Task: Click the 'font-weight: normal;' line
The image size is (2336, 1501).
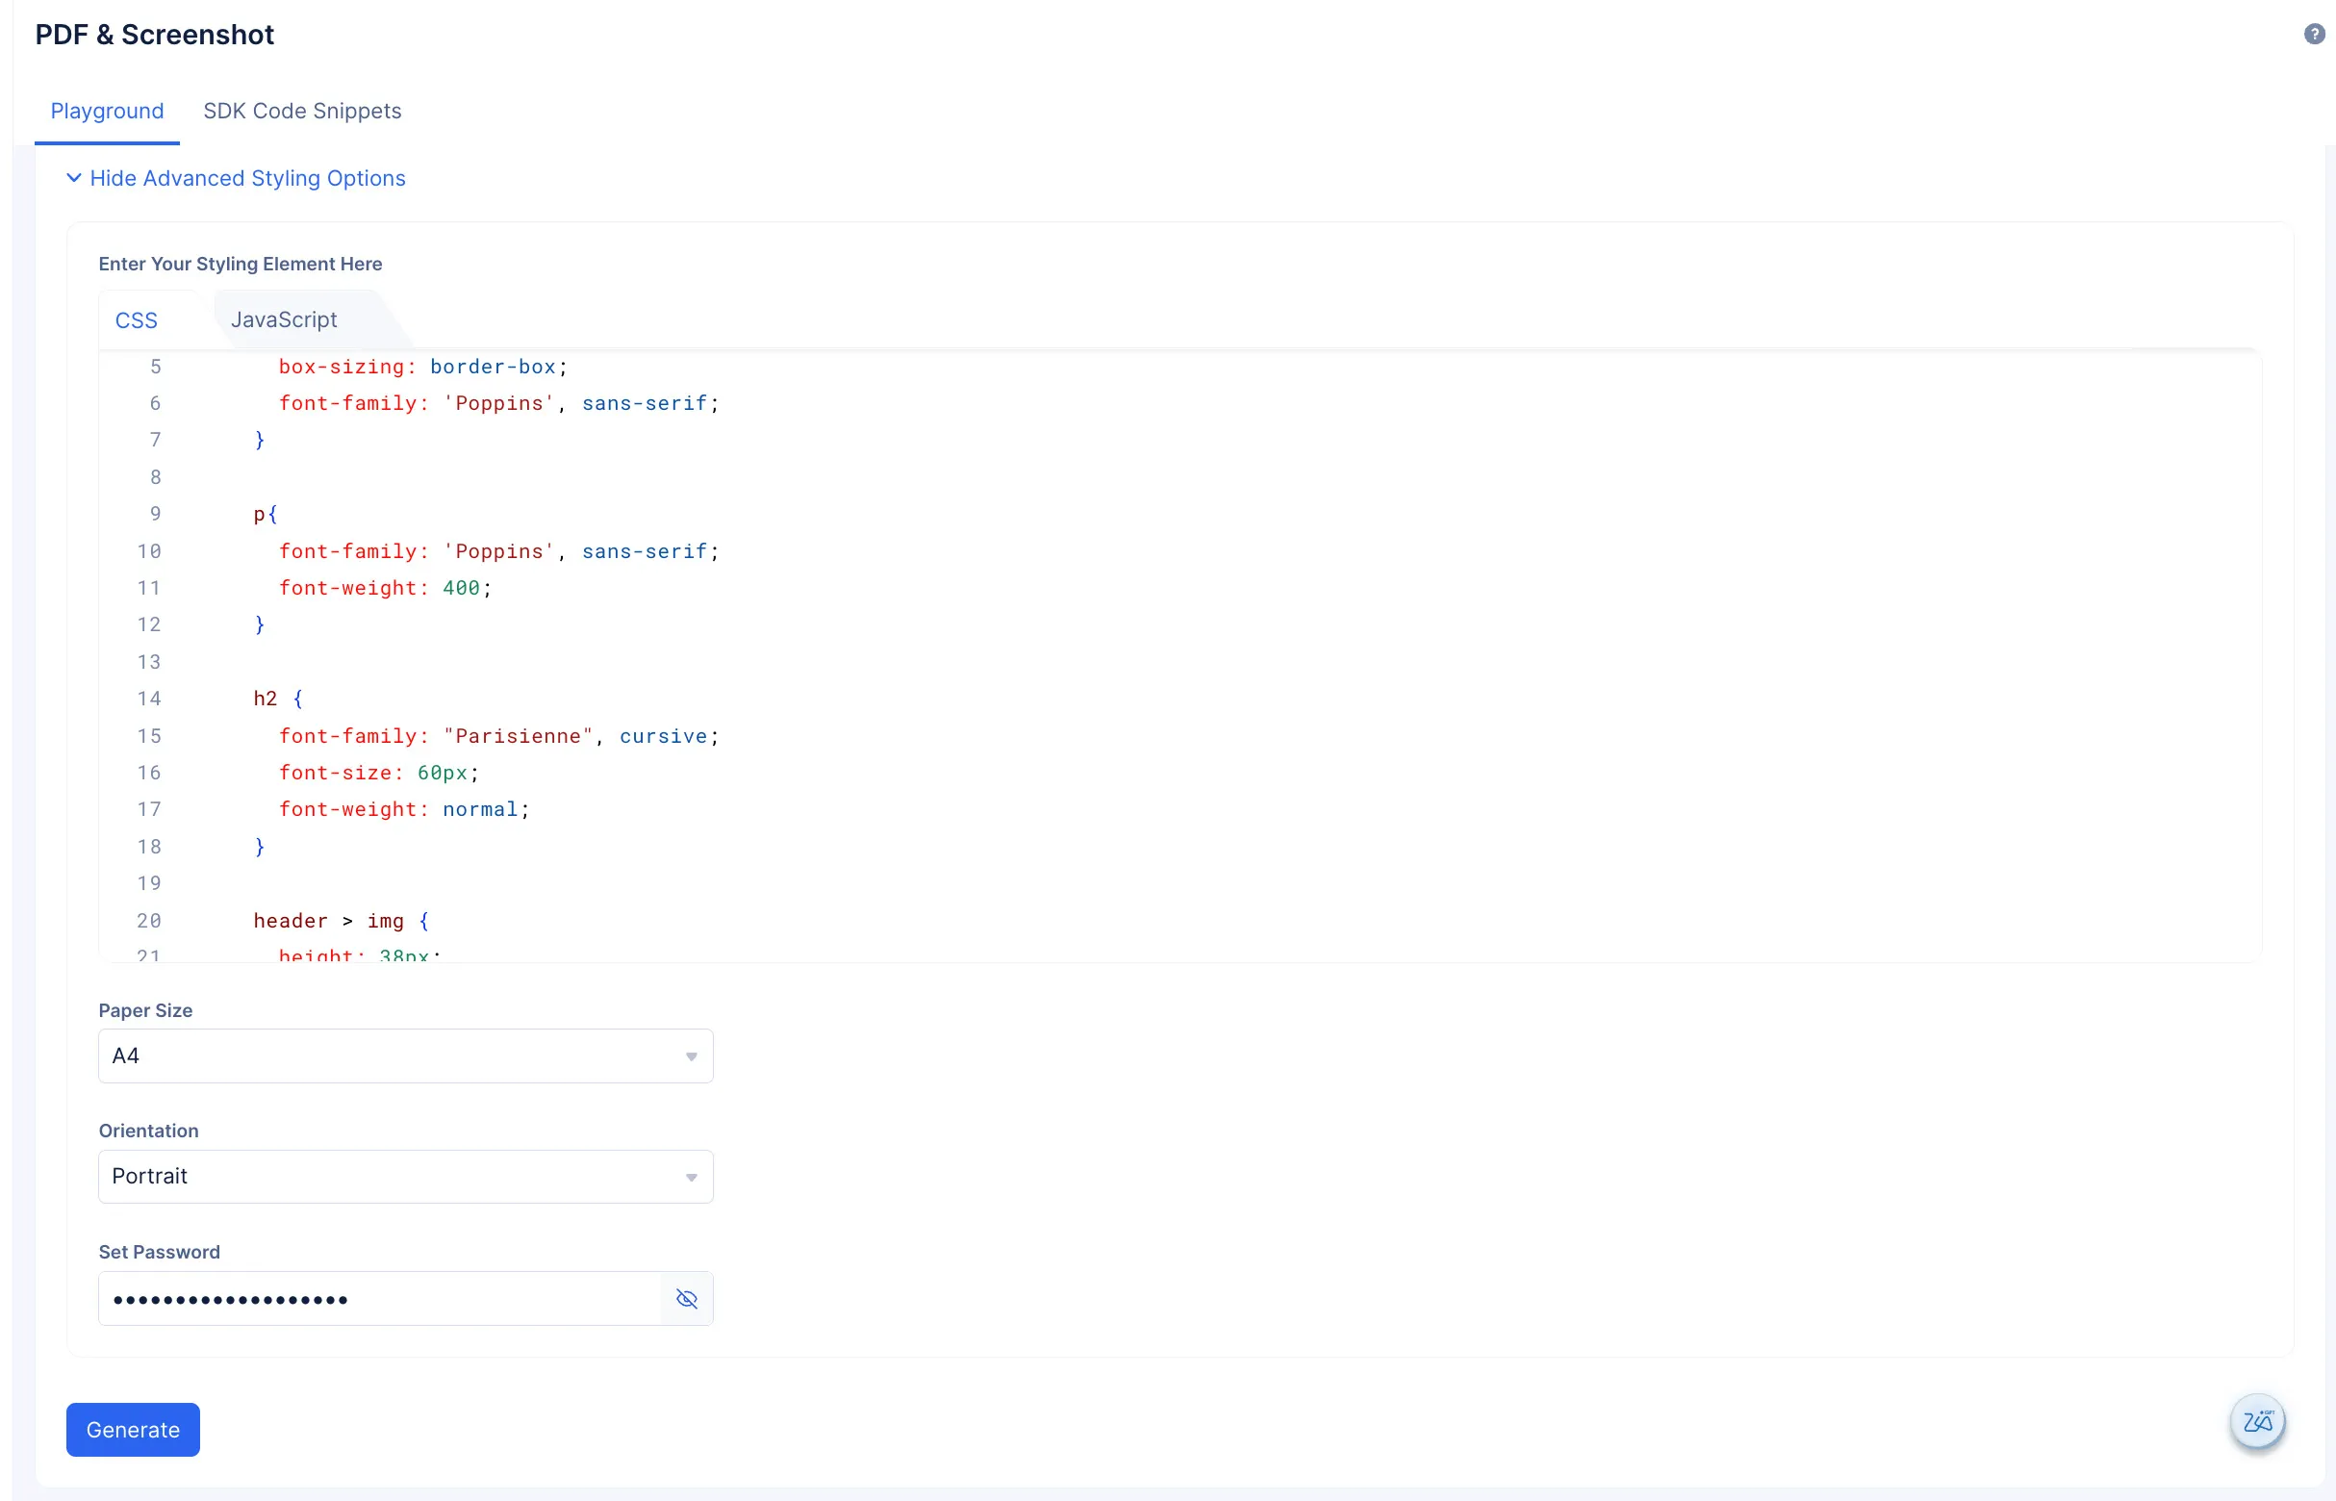Action: [404, 809]
